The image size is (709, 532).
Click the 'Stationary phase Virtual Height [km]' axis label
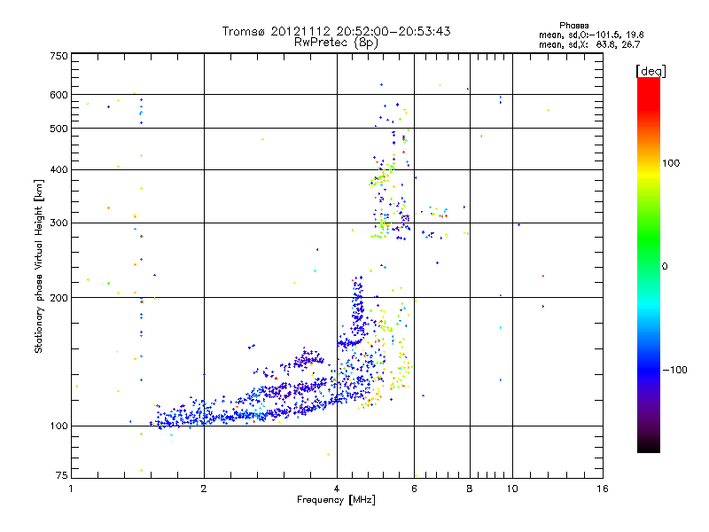point(39,267)
